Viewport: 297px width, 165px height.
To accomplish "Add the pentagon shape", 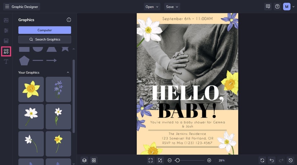I will tap(24, 61).
